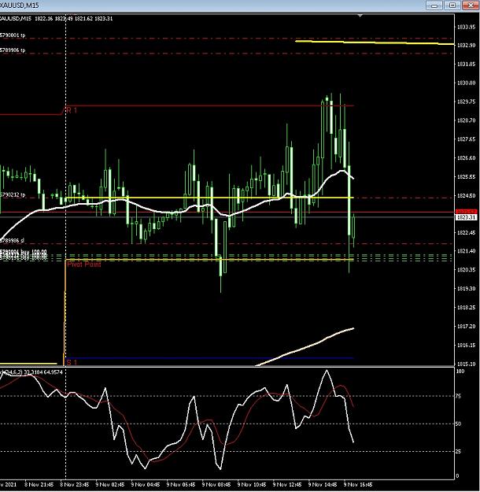Select the topmost 5789986 tp order label
Viewport: 480px width, 492px height.
point(13,50)
